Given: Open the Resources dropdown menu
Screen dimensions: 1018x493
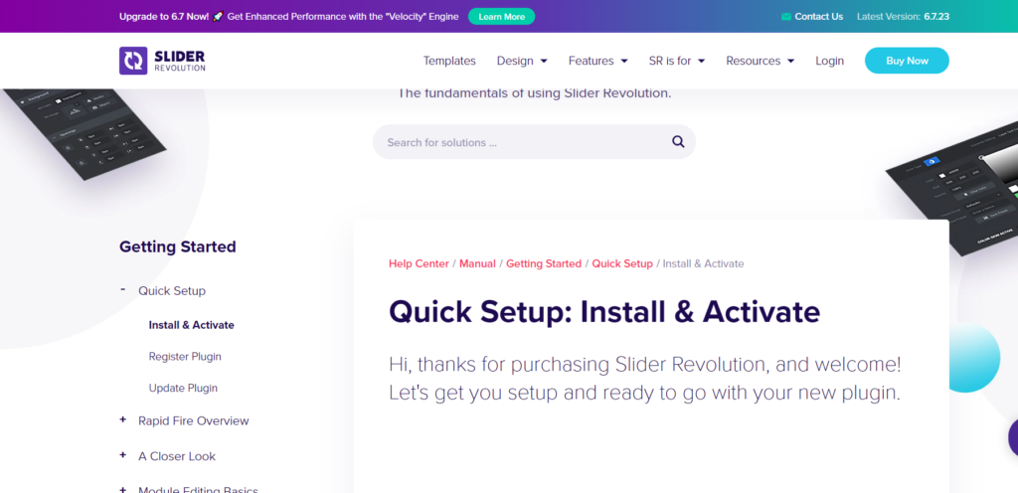Looking at the screenshot, I should coord(761,61).
